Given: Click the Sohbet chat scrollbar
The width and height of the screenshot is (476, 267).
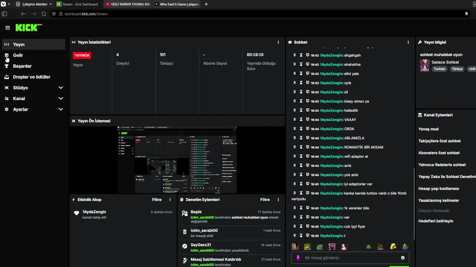Looking at the screenshot, I should pos(414,204).
